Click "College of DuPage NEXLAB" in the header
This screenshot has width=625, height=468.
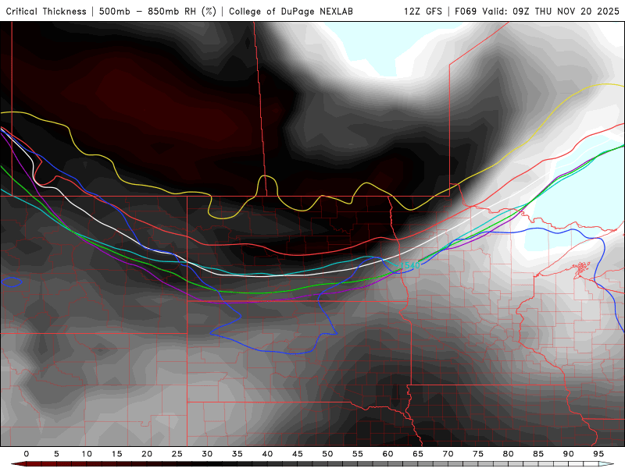click(x=291, y=11)
